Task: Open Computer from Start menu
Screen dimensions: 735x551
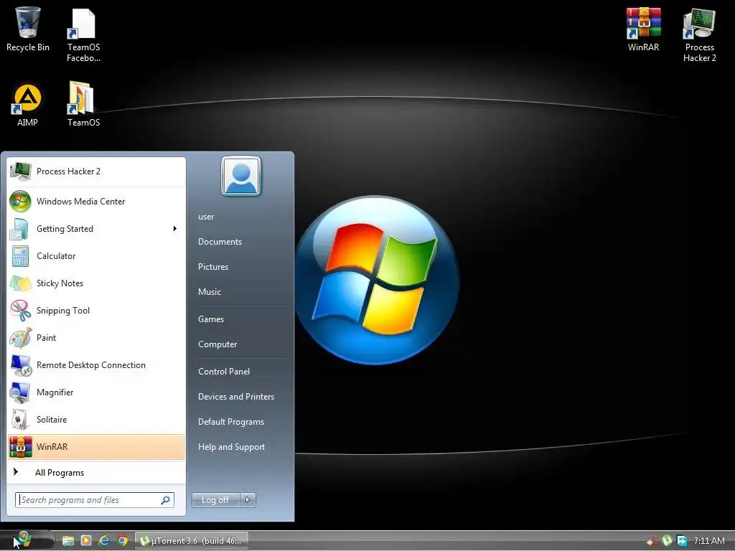Action: 217,344
